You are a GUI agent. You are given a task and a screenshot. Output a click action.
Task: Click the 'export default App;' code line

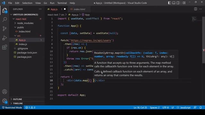point(71,95)
